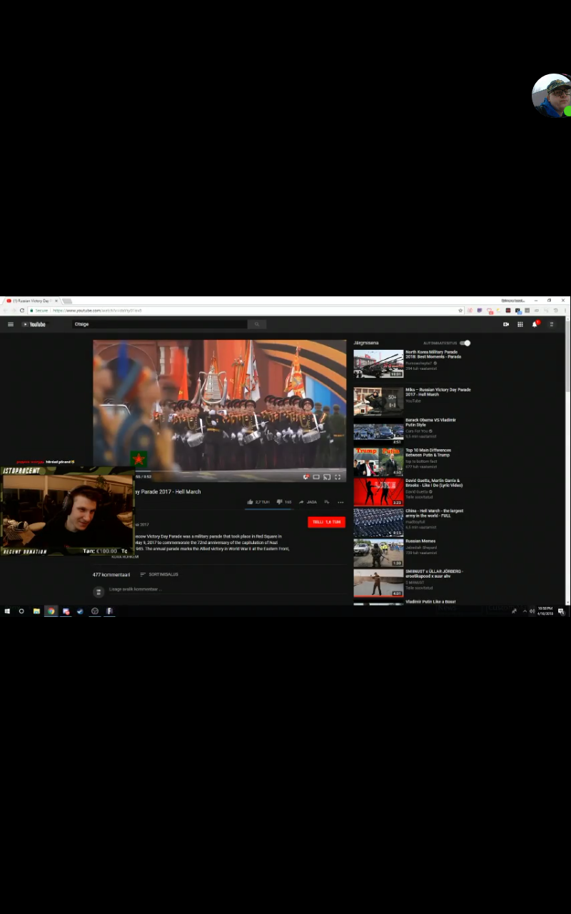The height and width of the screenshot is (914, 571).
Task: Click the Russian Memes video thumbnail
Action: (x=378, y=553)
